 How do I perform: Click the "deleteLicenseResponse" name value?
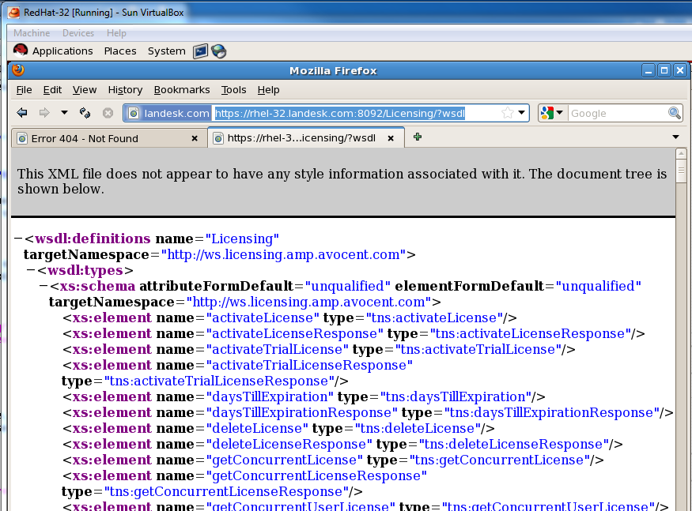coord(289,445)
